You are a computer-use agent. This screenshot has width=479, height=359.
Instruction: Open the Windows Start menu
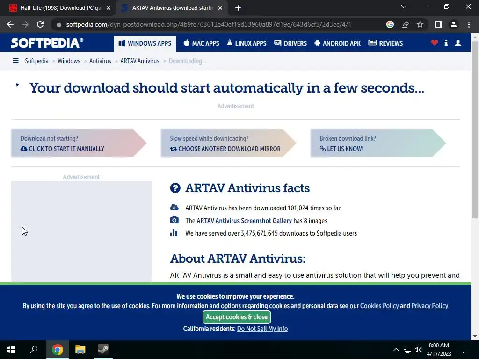[x=11, y=350]
